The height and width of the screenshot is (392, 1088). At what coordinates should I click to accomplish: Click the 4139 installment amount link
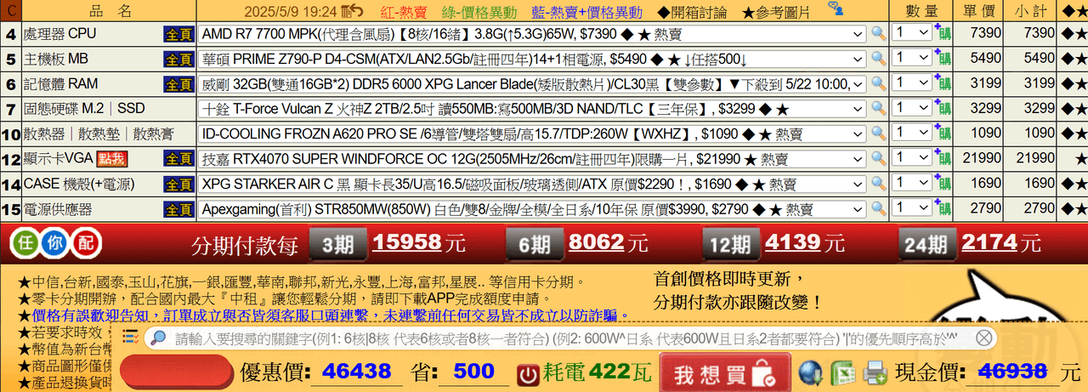[x=793, y=243]
